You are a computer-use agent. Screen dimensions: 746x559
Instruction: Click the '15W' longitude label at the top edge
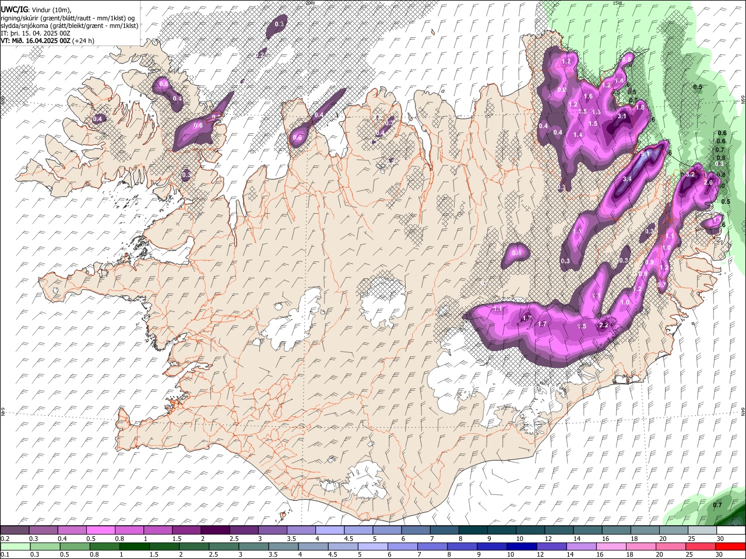(x=617, y=3)
